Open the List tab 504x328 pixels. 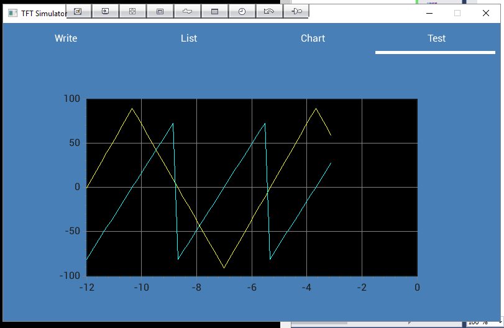189,39
